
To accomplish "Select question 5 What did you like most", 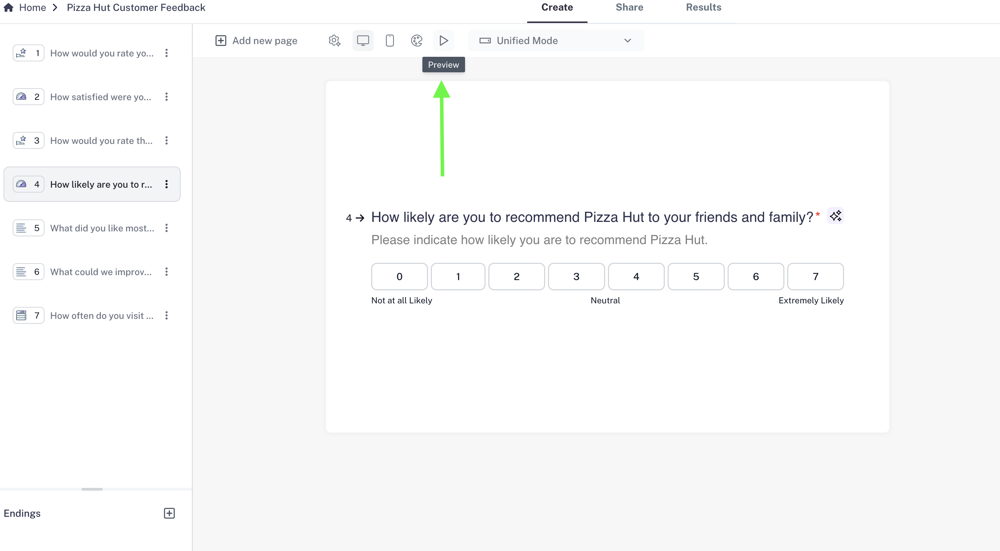I will point(102,228).
